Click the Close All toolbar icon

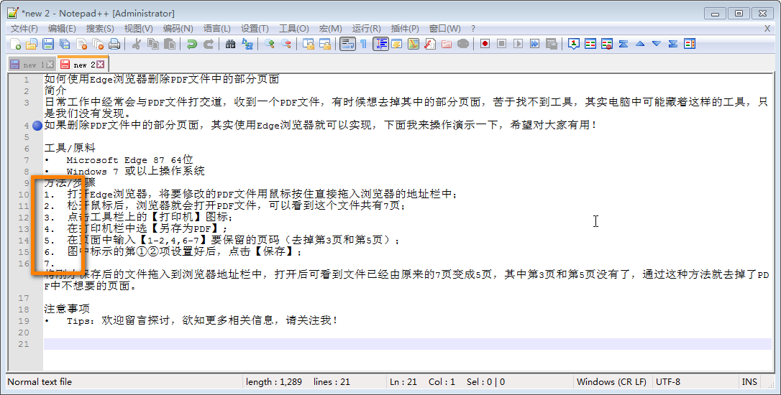pos(98,44)
